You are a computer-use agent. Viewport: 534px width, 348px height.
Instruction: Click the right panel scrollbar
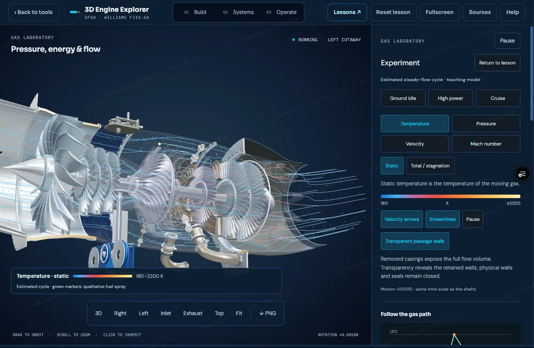pos(532,72)
